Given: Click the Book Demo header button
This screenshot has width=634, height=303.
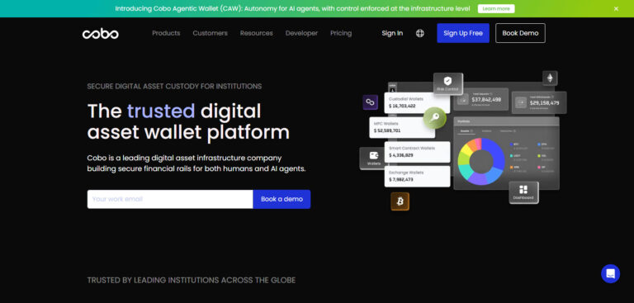Looking at the screenshot, I should click(520, 33).
